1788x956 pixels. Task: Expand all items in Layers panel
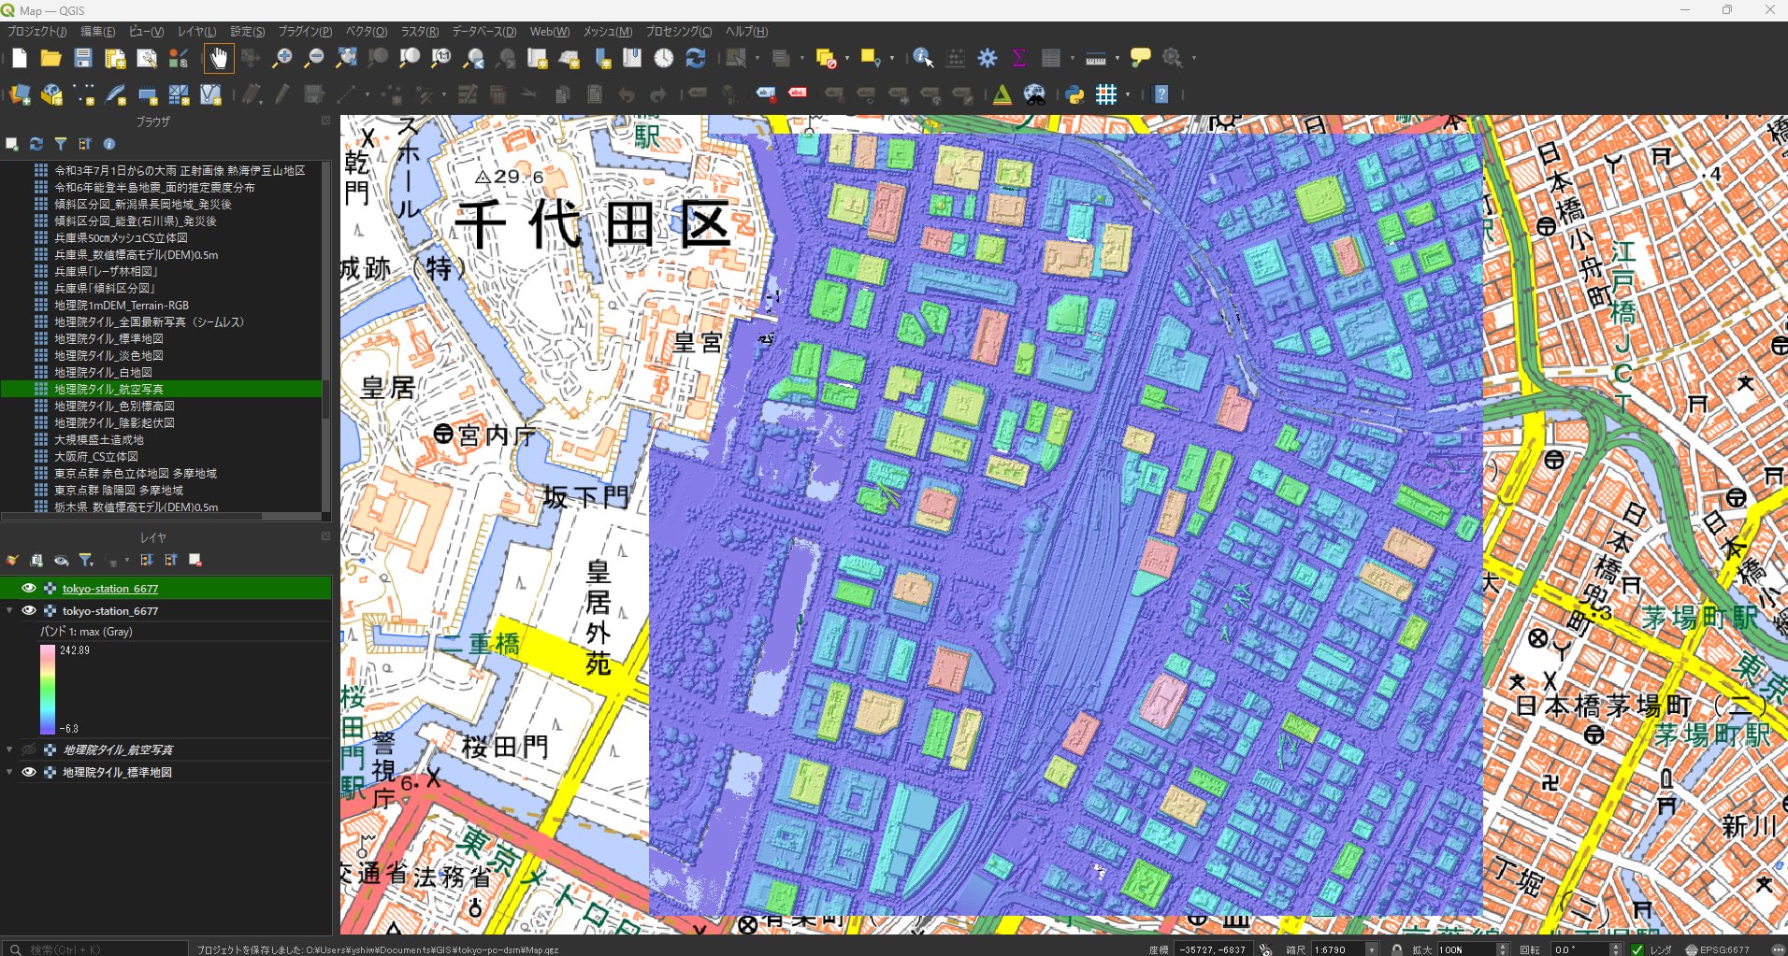147,560
